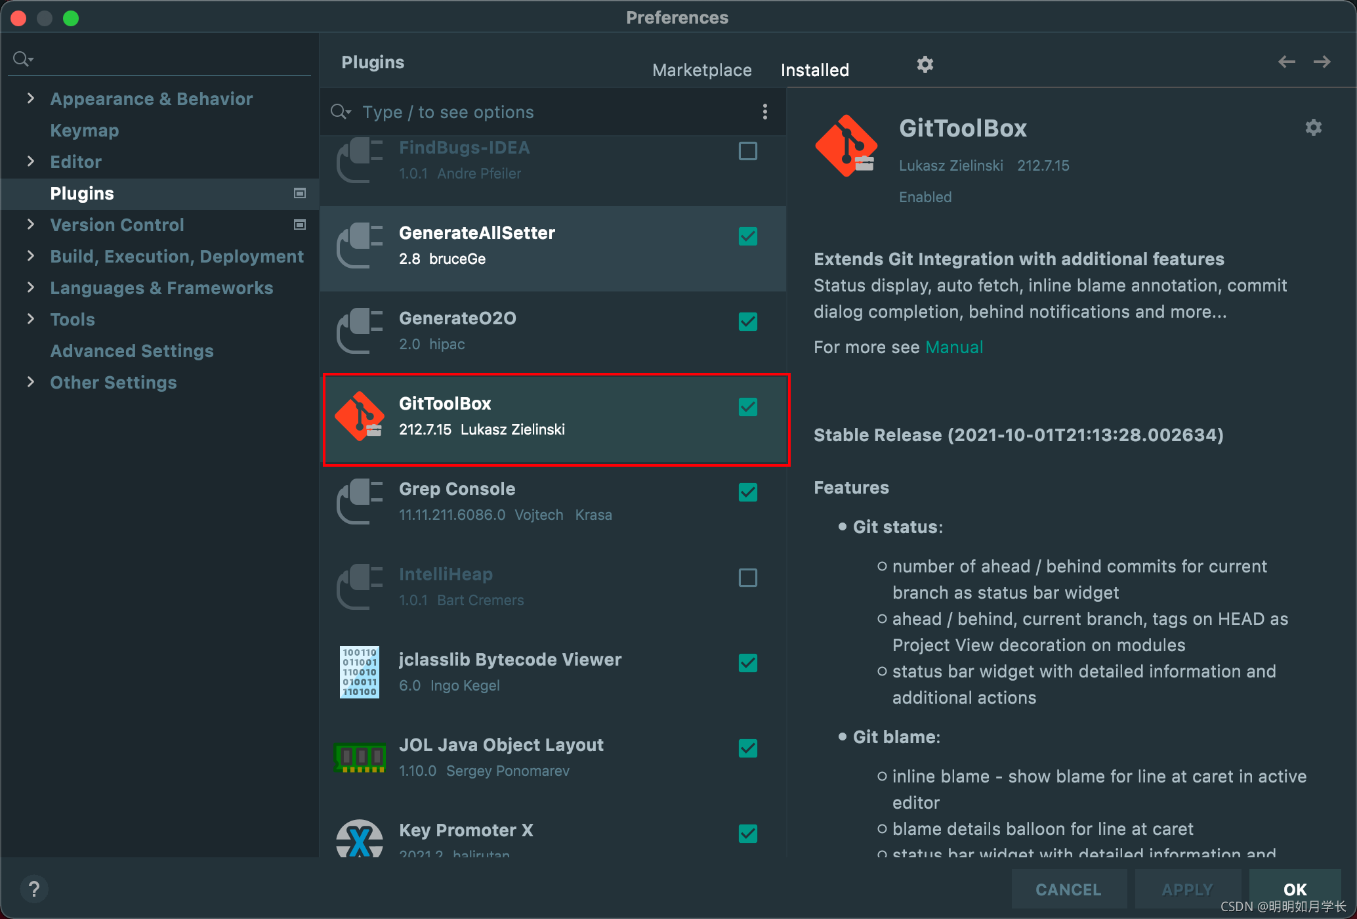Disable the Grep Console plugin
The image size is (1357, 919).
pos(748,492)
